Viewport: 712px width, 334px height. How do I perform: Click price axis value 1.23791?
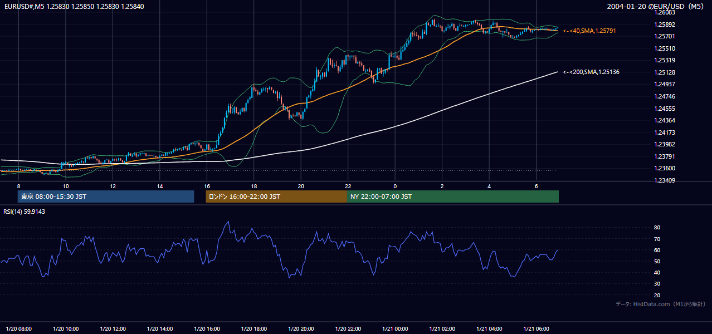coord(664,156)
